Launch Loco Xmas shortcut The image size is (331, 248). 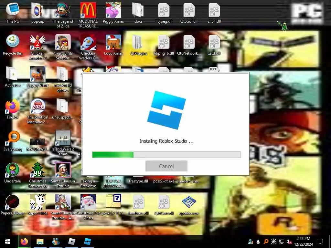click(x=113, y=45)
